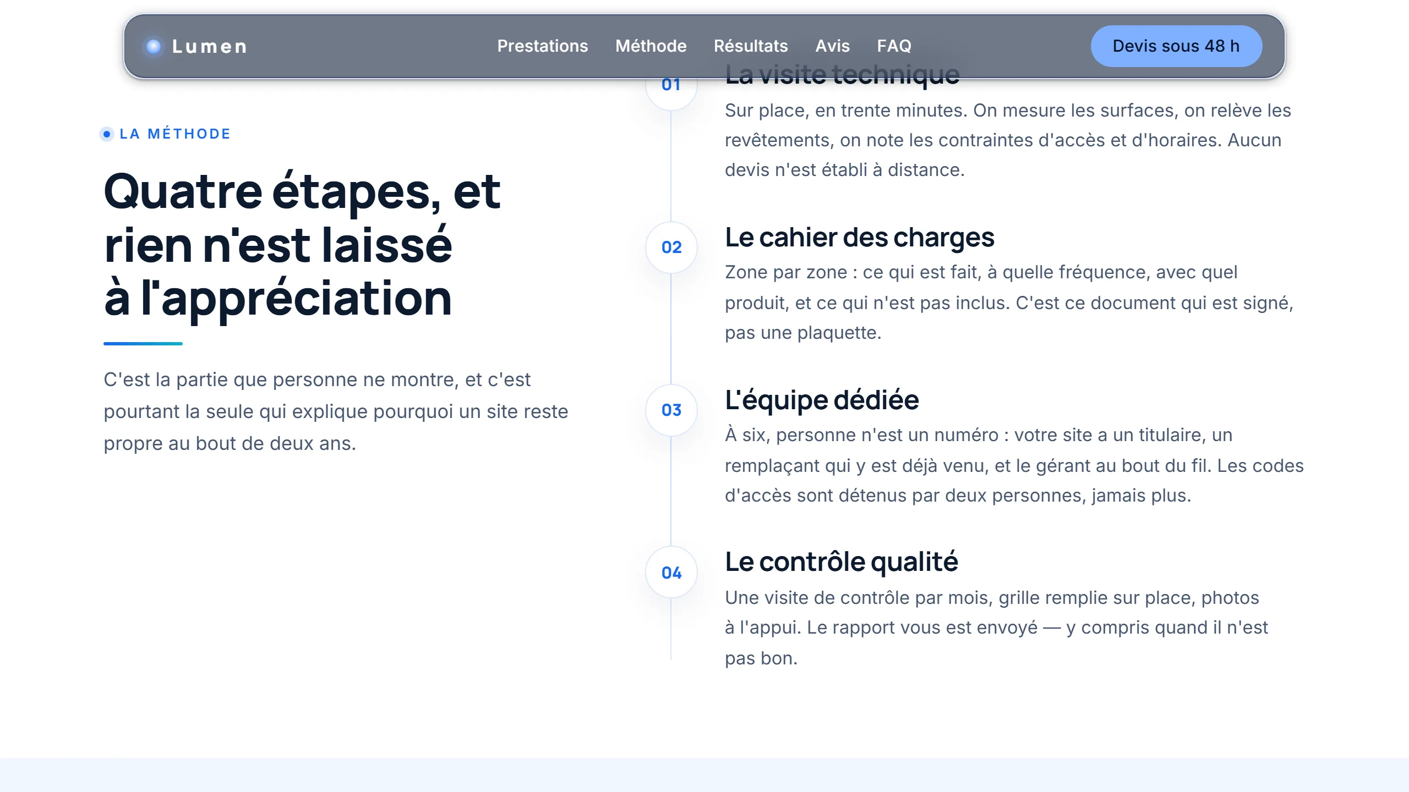This screenshot has height=792, width=1409.
Task: Request a quote via Devis sous 48 h
Action: [1176, 46]
